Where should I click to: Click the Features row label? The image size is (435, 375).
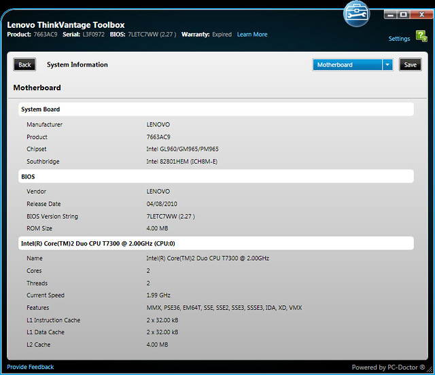[38, 308]
